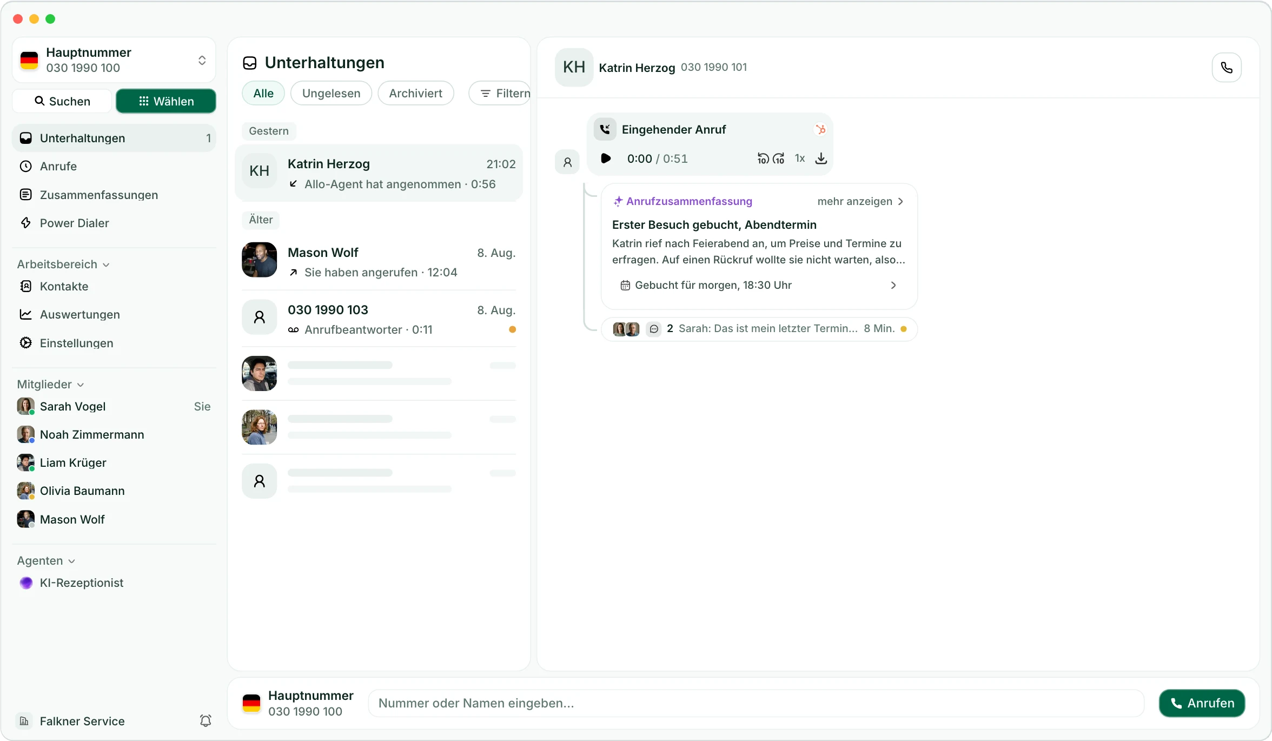Rewind the recording 10 seconds
Screen dimensions: 1272x741
click(763, 158)
